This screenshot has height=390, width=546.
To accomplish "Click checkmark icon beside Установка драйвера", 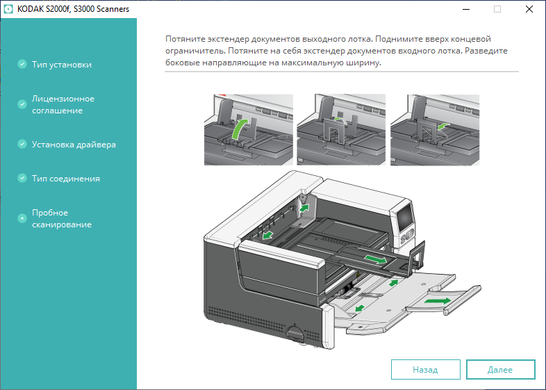I will (22, 144).
